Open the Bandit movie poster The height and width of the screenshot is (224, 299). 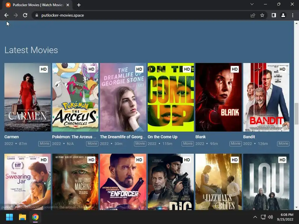pos(266,97)
